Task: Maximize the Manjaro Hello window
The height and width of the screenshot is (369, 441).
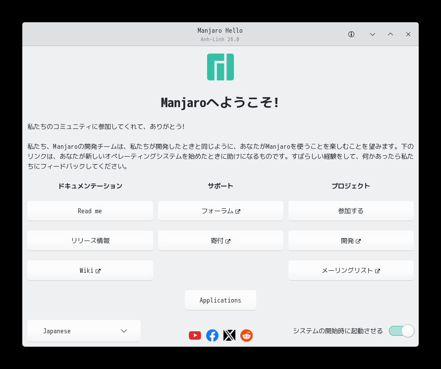Action: 390,34
